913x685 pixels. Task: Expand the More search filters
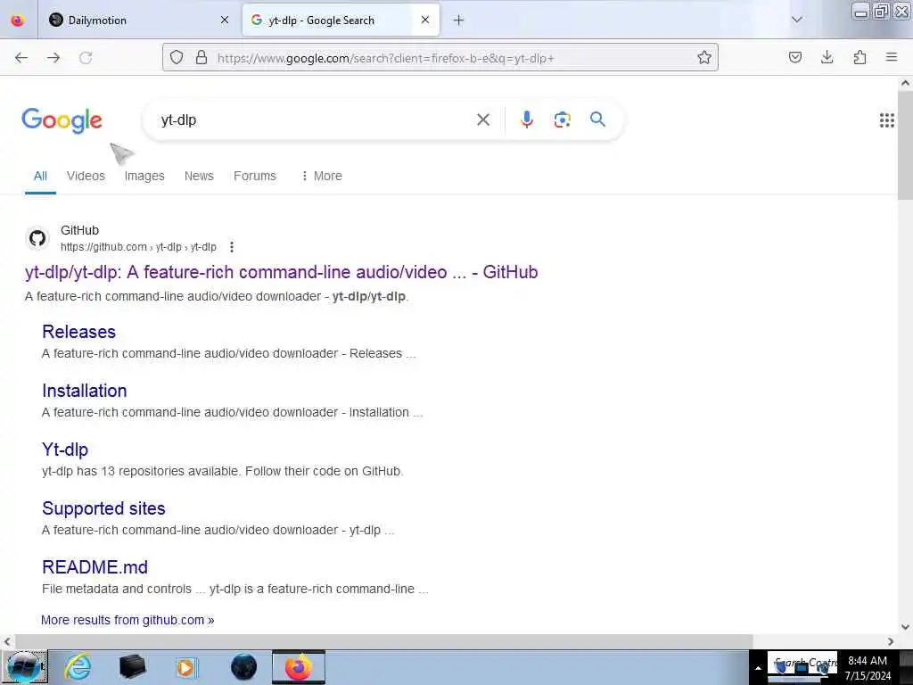[321, 176]
